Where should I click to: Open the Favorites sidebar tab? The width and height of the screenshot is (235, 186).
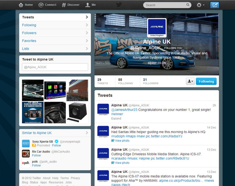pos(55,41)
